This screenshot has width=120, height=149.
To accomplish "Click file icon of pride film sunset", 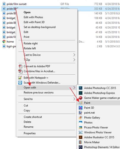I will coord(4,4).
